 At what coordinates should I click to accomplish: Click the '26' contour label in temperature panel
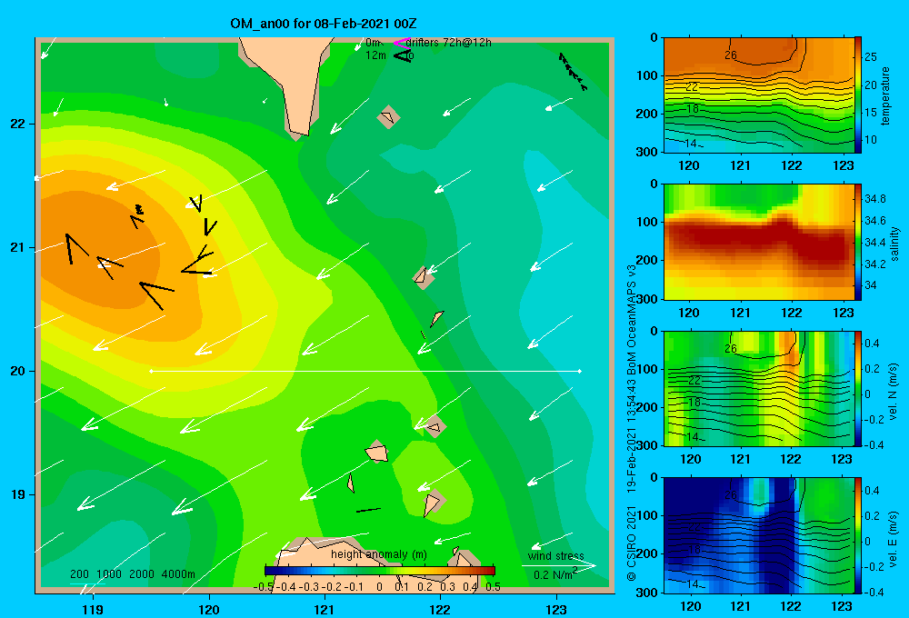point(731,55)
